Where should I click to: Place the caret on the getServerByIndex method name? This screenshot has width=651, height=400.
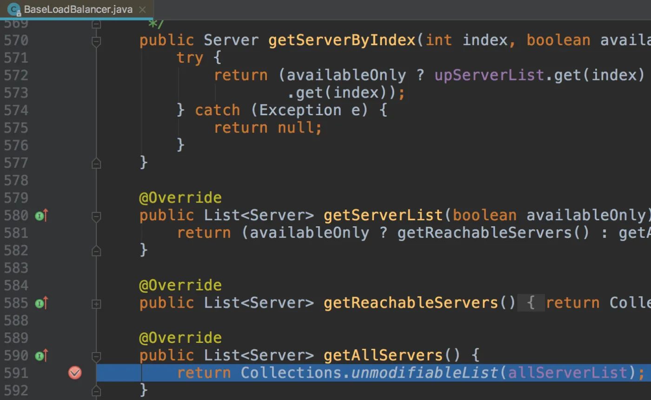click(342, 40)
